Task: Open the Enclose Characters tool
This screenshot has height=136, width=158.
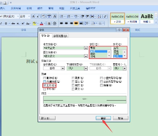Action: 55,24
